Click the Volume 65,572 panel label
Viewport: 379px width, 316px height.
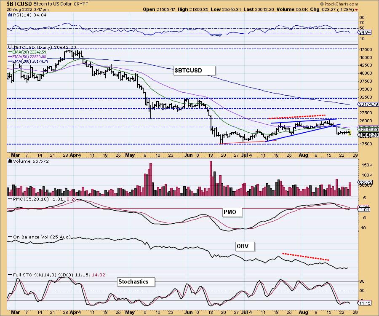pos(31,161)
